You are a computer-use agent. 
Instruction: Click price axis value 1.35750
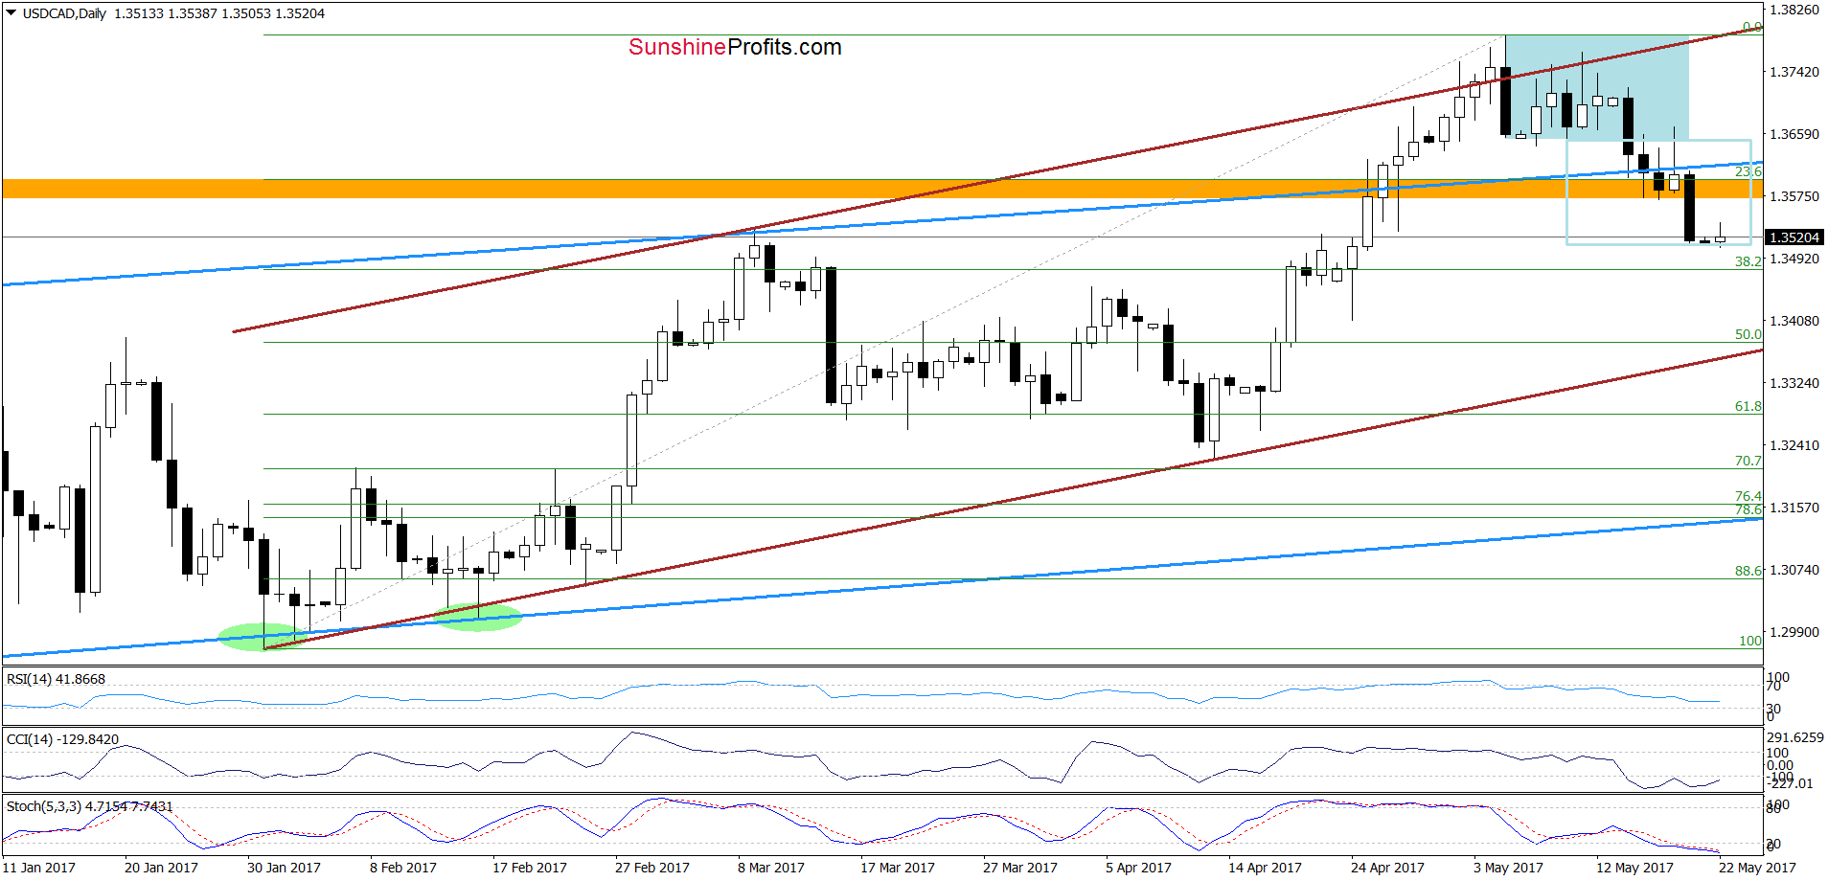click(x=1794, y=196)
